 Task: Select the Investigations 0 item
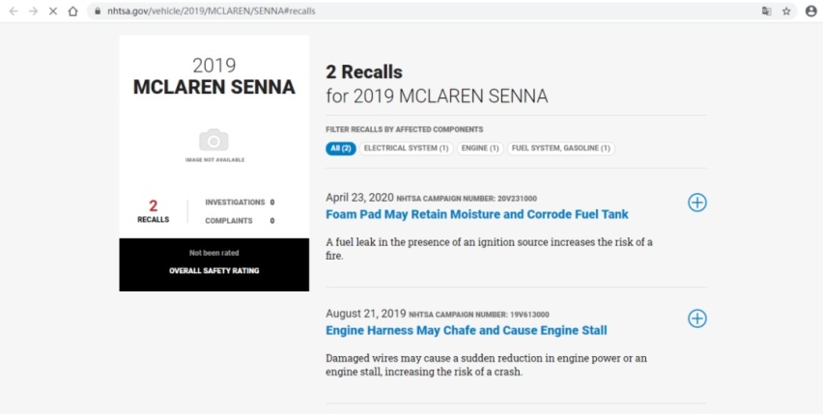[x=240, y=203]
